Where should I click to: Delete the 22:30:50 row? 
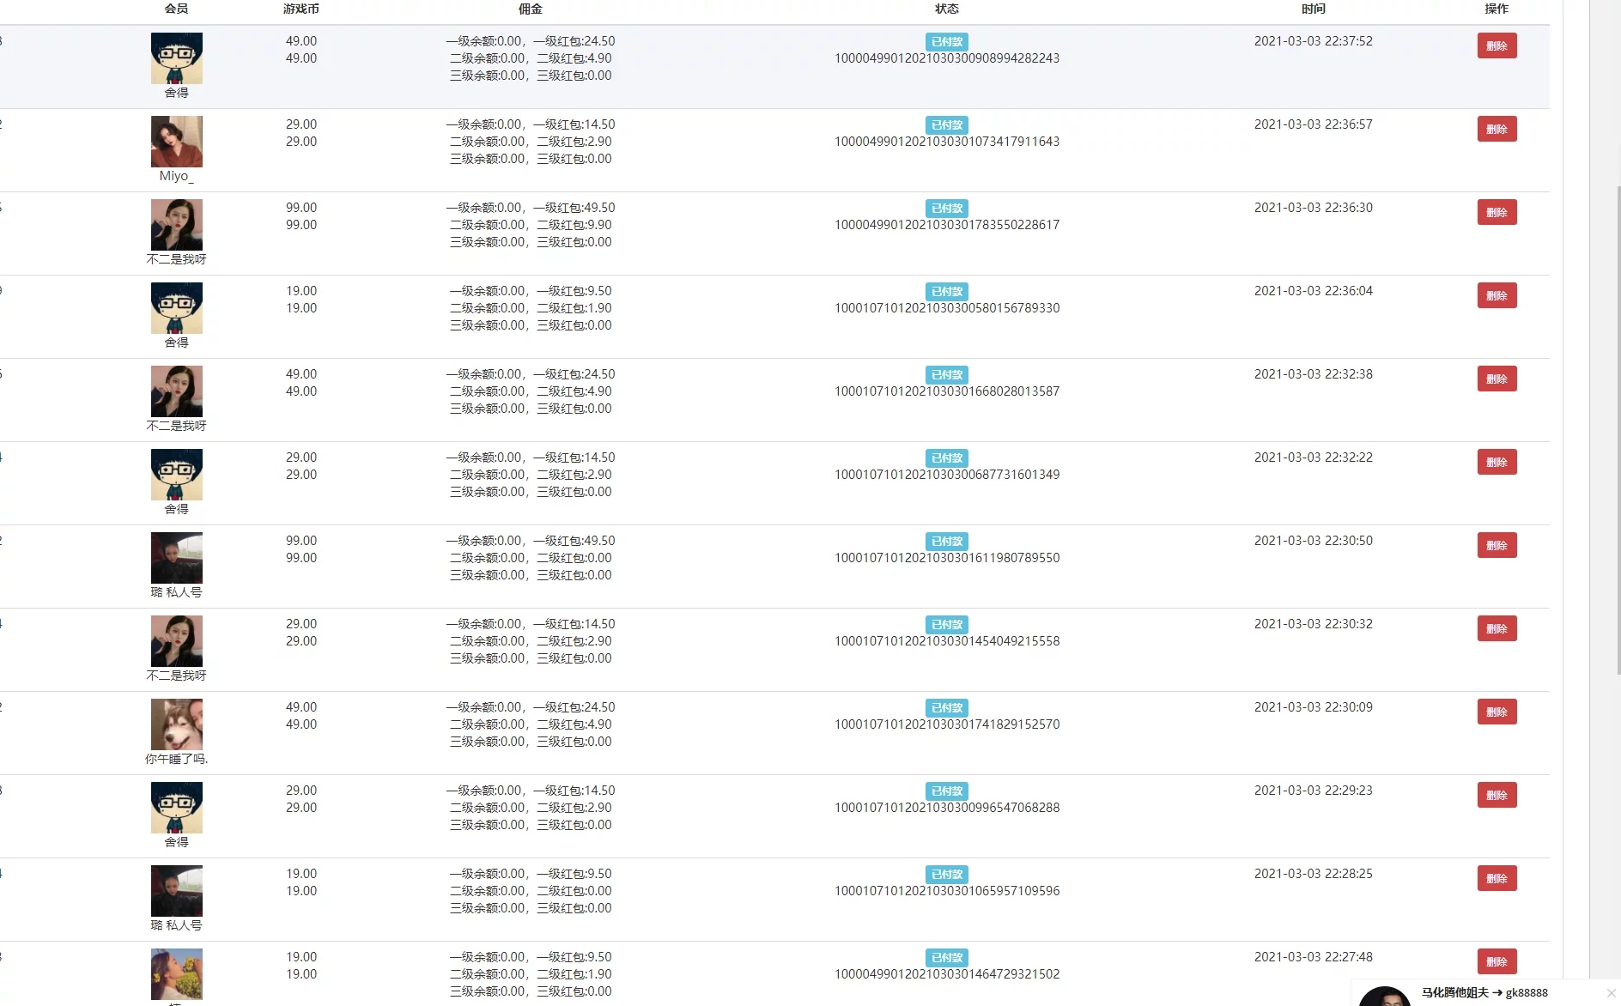1496,545
